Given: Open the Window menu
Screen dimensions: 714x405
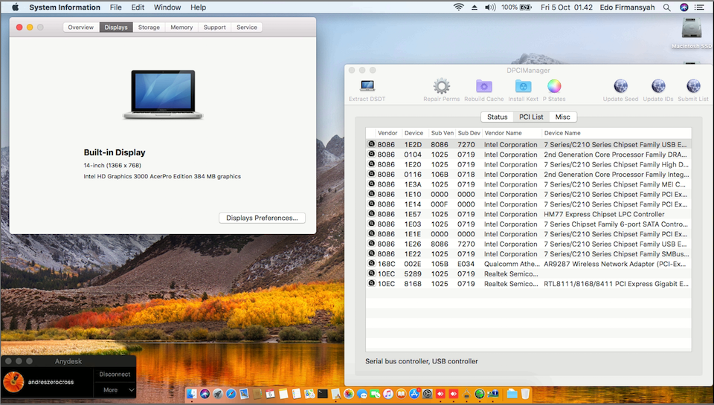Looking at the screenshot, I should pos(167,7).
